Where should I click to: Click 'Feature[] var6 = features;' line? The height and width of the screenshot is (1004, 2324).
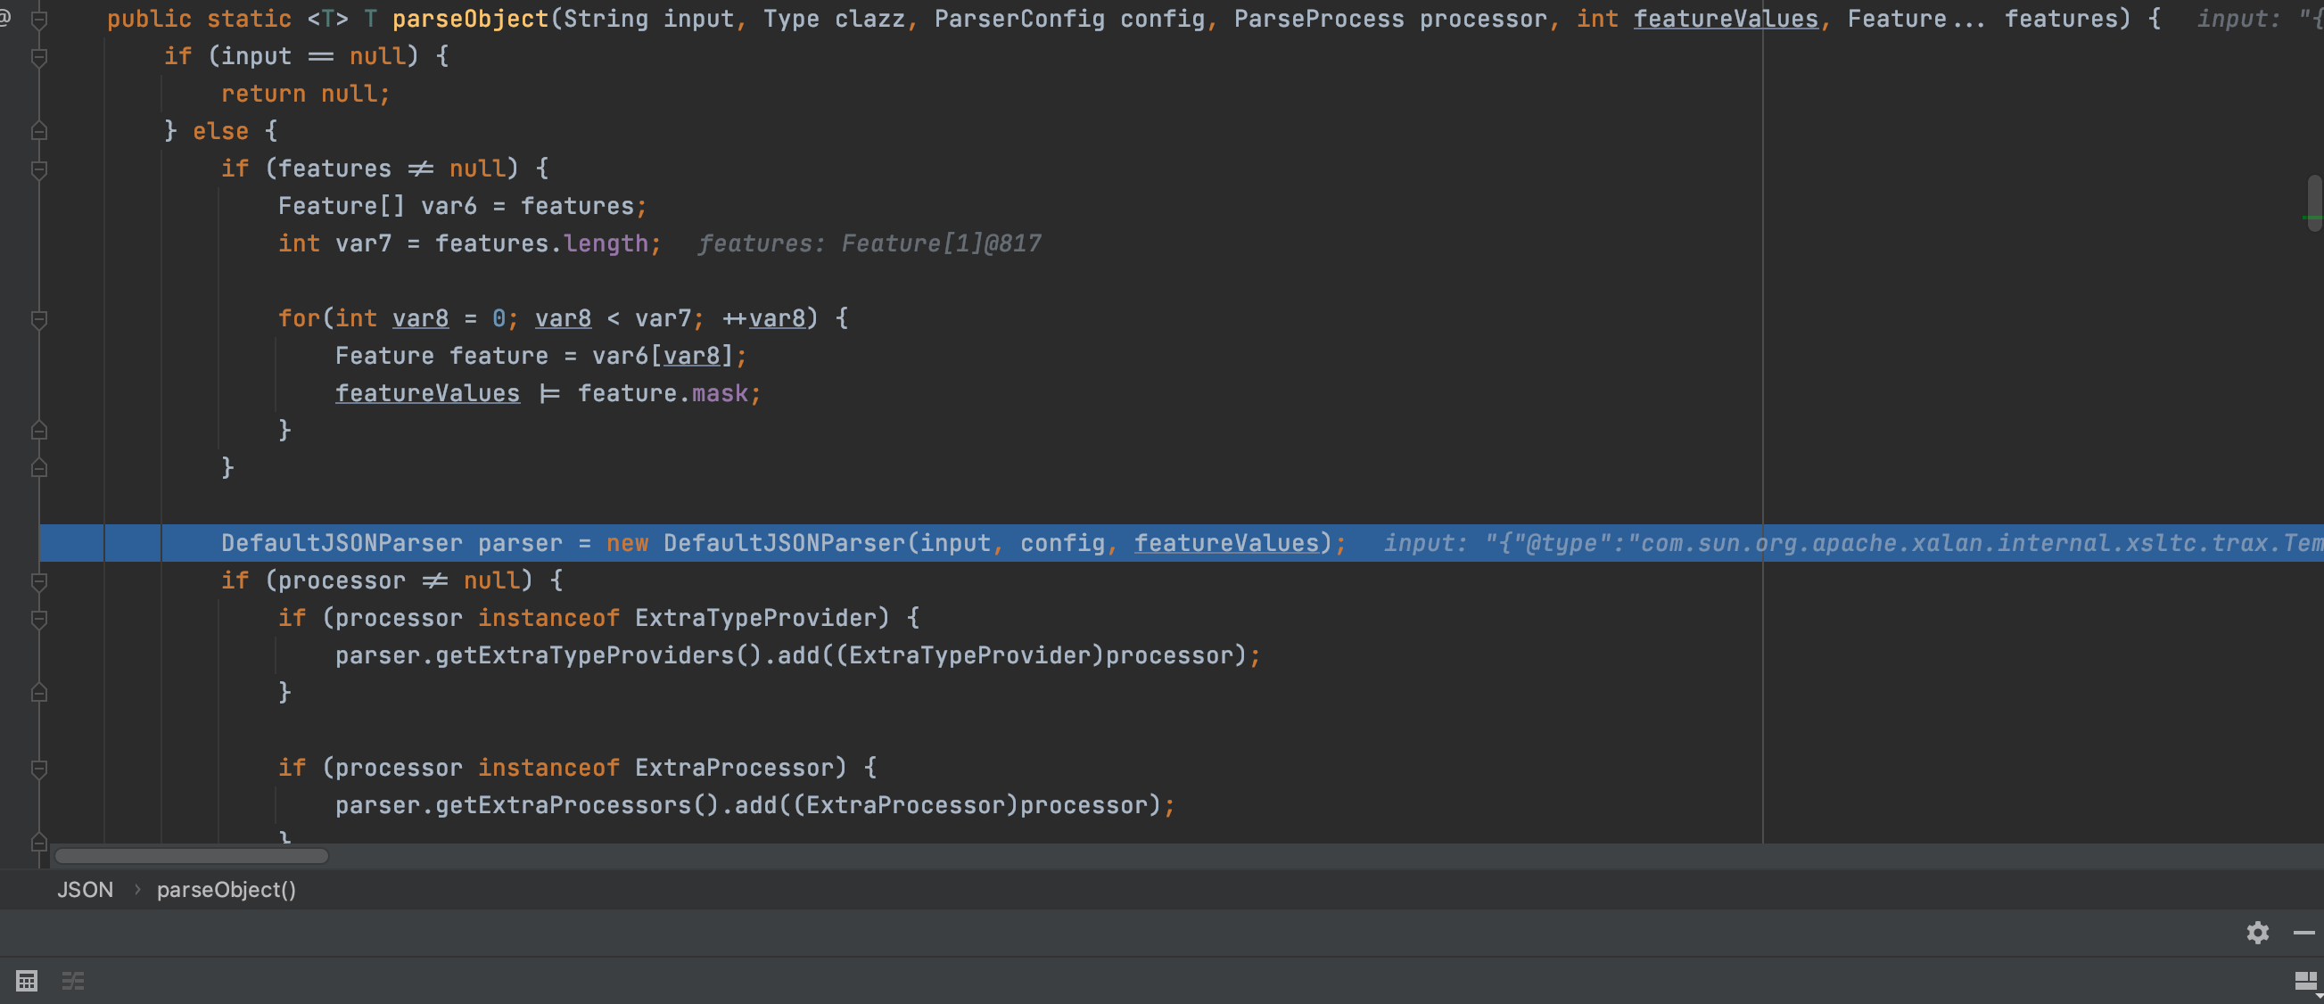[463, 207]
